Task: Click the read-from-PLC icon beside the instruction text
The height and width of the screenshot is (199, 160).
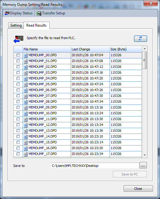Action: pyautogui.click(x=18, y=39)
